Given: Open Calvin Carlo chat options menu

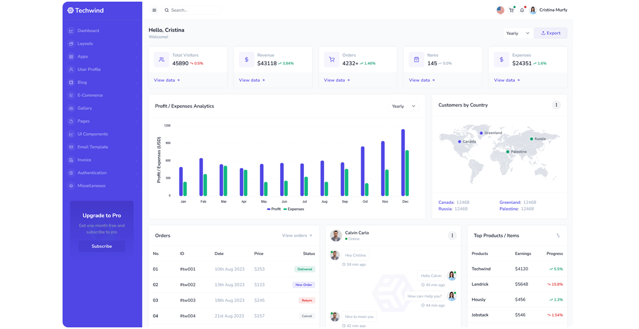Looking at the screenshot, I should point(452,235).
